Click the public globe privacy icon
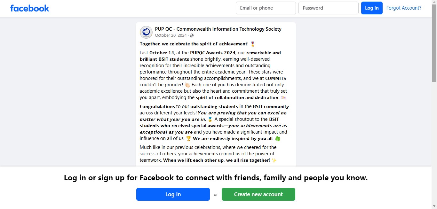 [x=192, y=35]
